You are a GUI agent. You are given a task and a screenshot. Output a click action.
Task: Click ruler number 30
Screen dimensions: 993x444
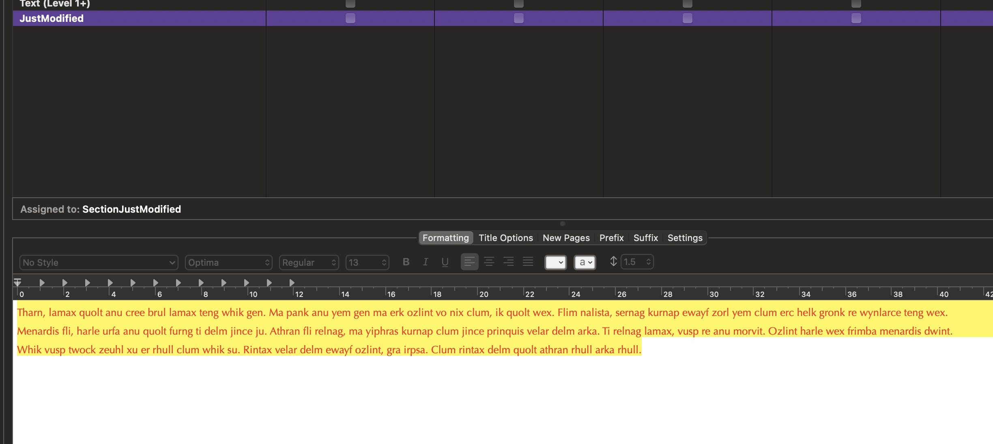click(714, 295)
